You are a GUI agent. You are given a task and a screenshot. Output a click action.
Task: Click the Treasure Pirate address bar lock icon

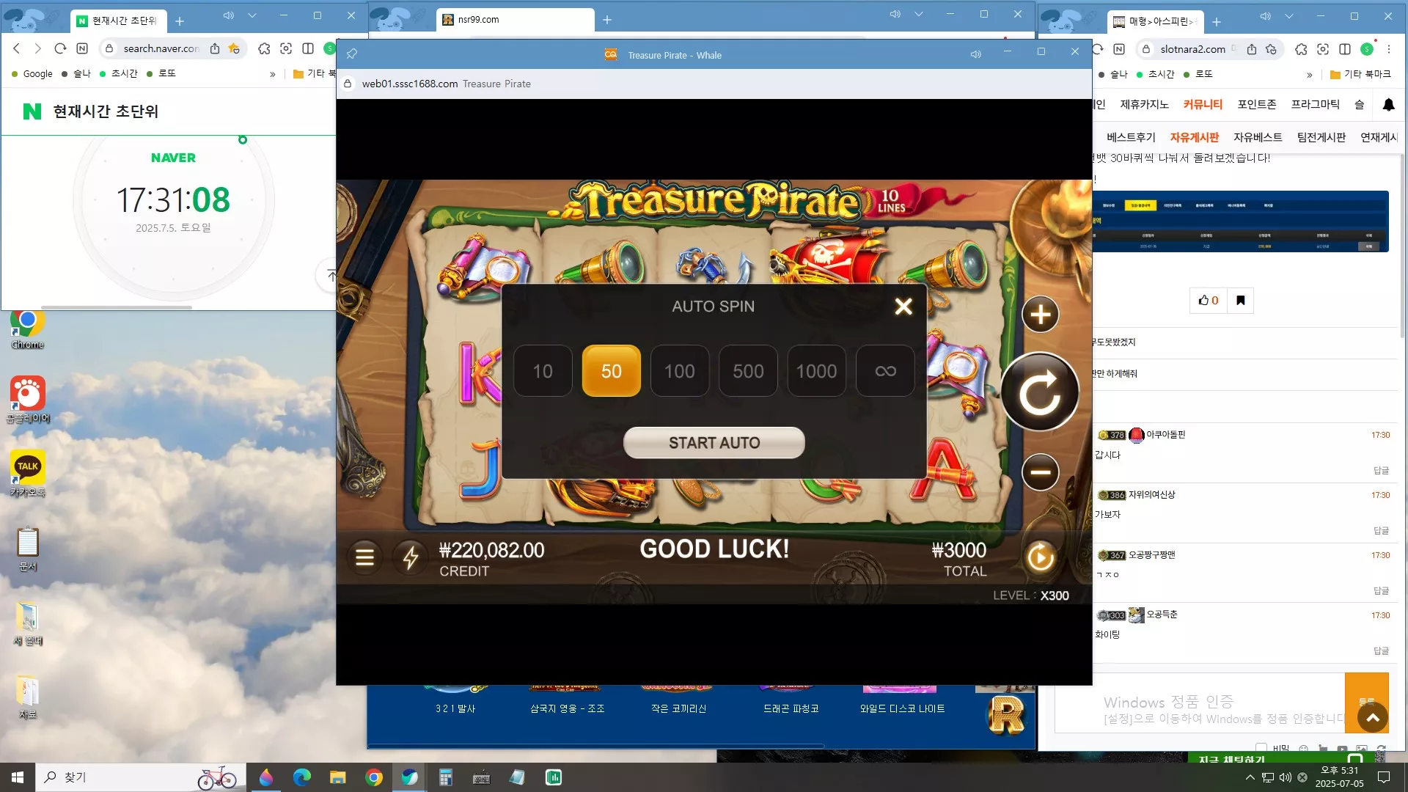pos(348,84)
